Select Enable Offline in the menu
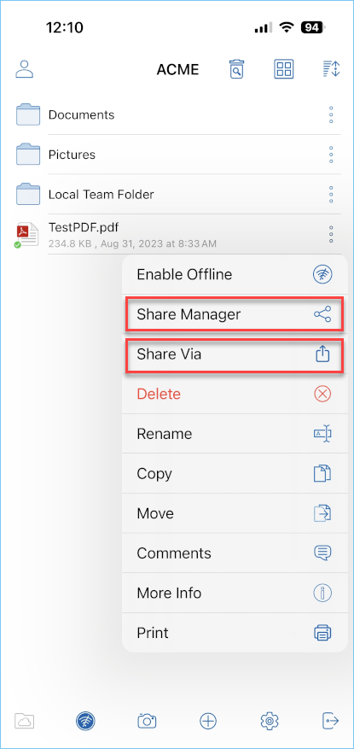 235,274
